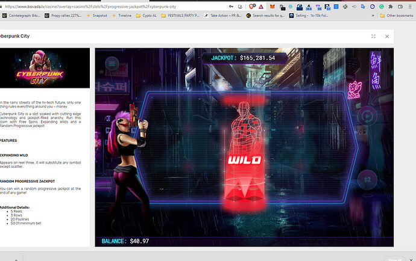The width and height of the screenshot is (416, 261).
Task: Click the extension showing badge 39.0
Action: pos(309,7)
